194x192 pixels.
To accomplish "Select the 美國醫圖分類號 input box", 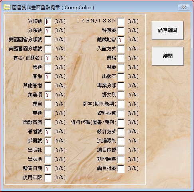I will [x=48, y=49].
